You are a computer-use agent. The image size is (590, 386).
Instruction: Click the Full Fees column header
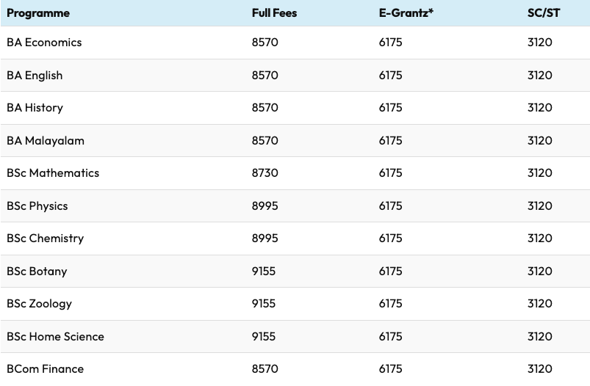pyautogui.click(x=274, y=13)
